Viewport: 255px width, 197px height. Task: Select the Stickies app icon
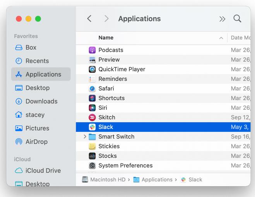tap(92, 146)
